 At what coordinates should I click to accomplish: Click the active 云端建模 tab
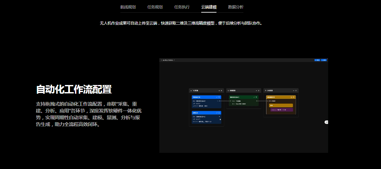pyautogui.click(x=209, y=7)
